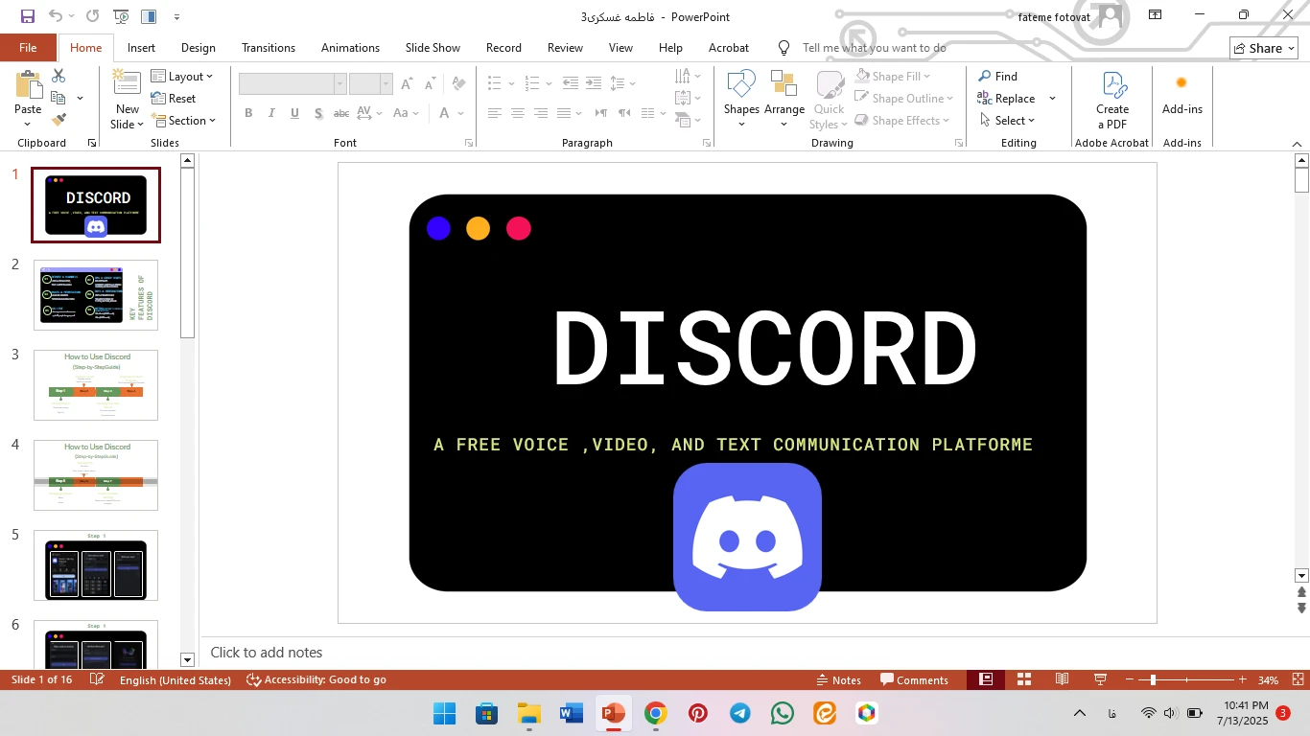Toggle the Comments pane
This screenshot has width=1310, height=736.
click(914, 679)
